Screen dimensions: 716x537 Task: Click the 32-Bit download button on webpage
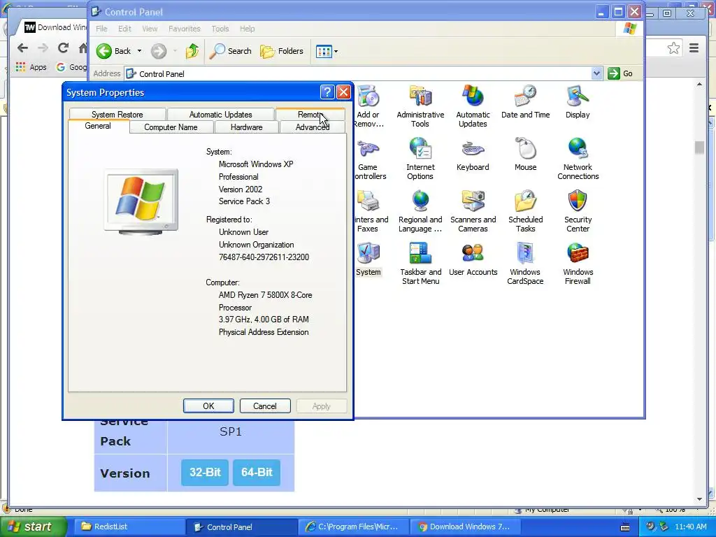(205, 472)
